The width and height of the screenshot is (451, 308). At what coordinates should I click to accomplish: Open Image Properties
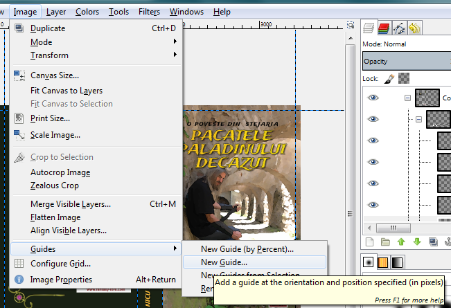coord(96,279)
